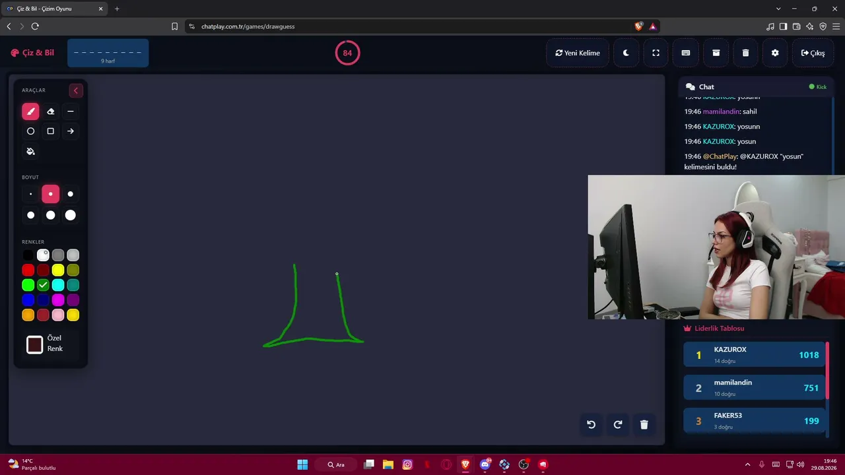Pick the bright red color swatch
Viewport: 845px width, 475px height.
click(28, 270)
